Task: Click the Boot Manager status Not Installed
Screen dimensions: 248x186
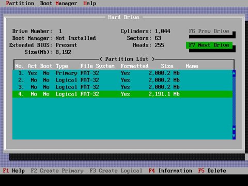Action: click(x=75, y=38)
